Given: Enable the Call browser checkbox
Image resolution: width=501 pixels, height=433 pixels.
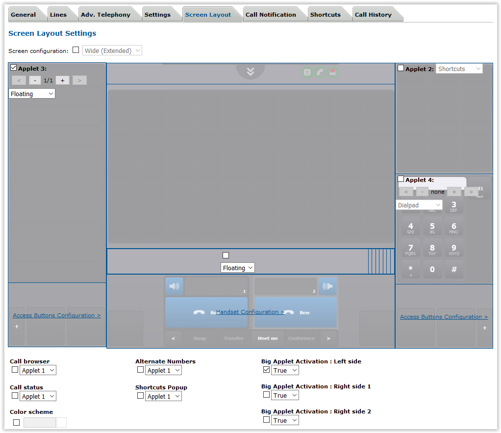Looking at the screenshot, I should [15, 370].
